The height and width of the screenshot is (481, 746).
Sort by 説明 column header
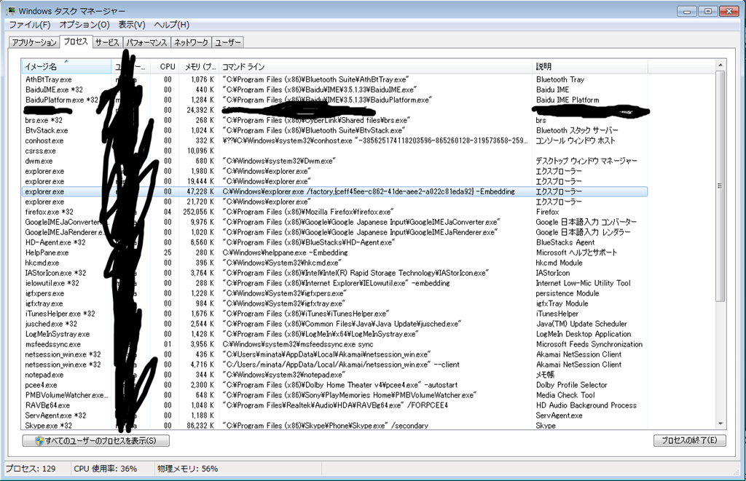pos(590,66)
